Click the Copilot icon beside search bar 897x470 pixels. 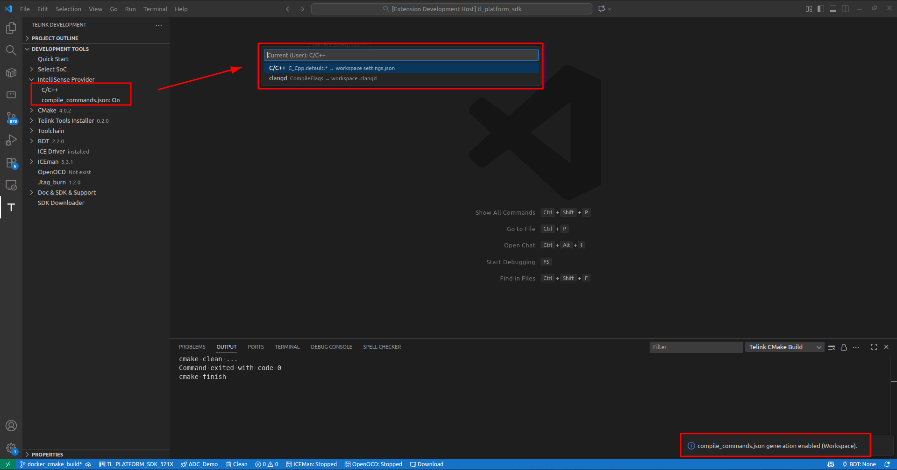click(x=604, y=9)
